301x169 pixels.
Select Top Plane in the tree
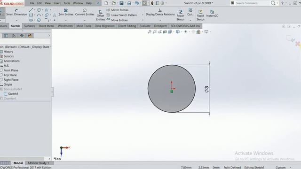point(10,75)
